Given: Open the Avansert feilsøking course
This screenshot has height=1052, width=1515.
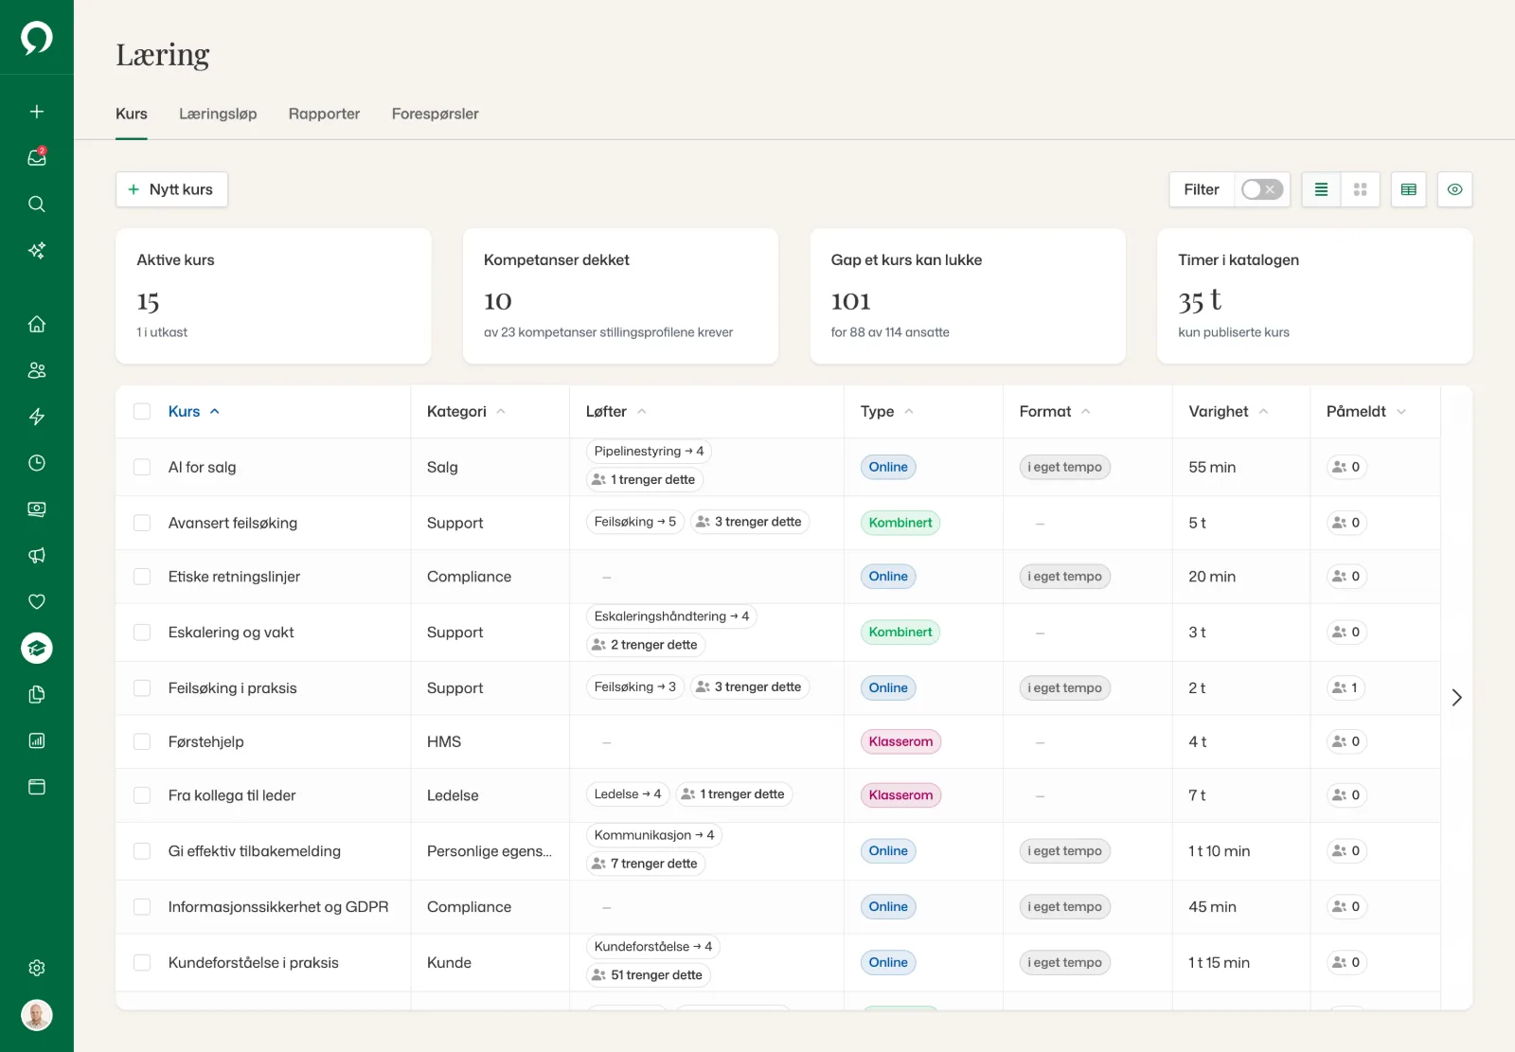Looking at the screenshot, I should tap(233, 523).
